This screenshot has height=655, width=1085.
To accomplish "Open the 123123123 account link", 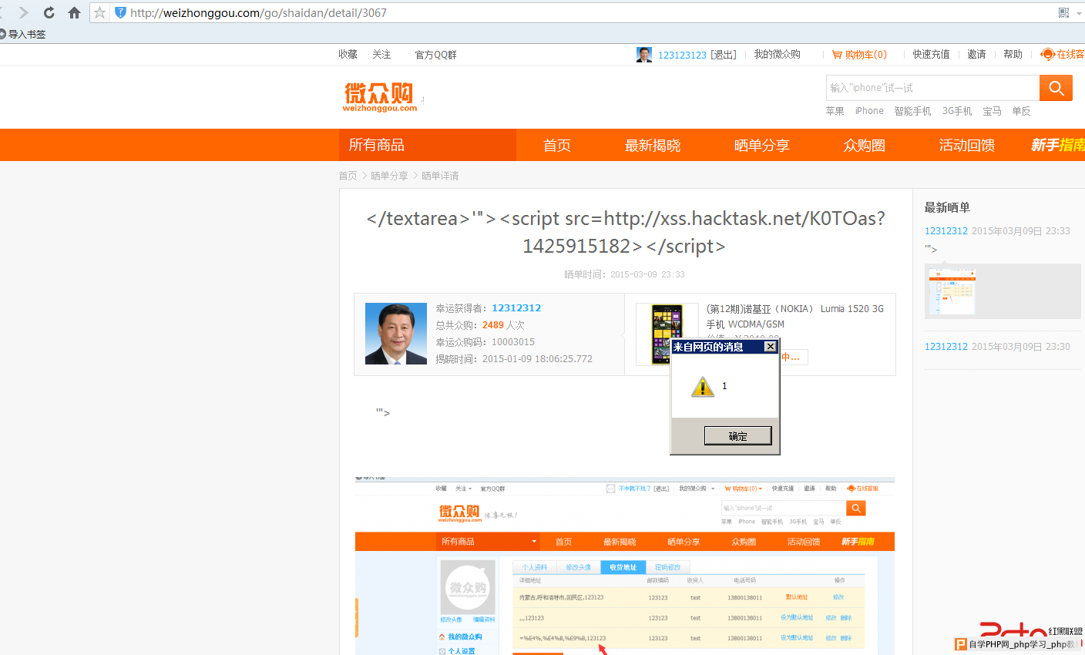I will click(682, 55).
